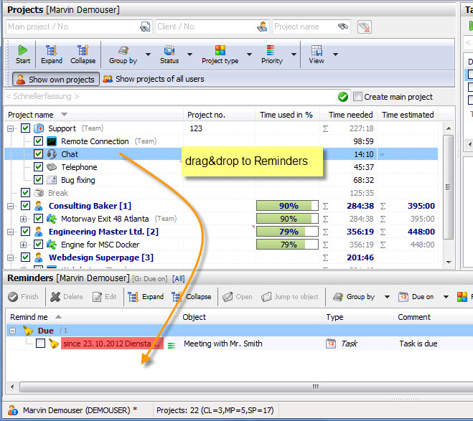
Task: Open the Group by dropdown arrow in Projects
Action: pos(148,55)
